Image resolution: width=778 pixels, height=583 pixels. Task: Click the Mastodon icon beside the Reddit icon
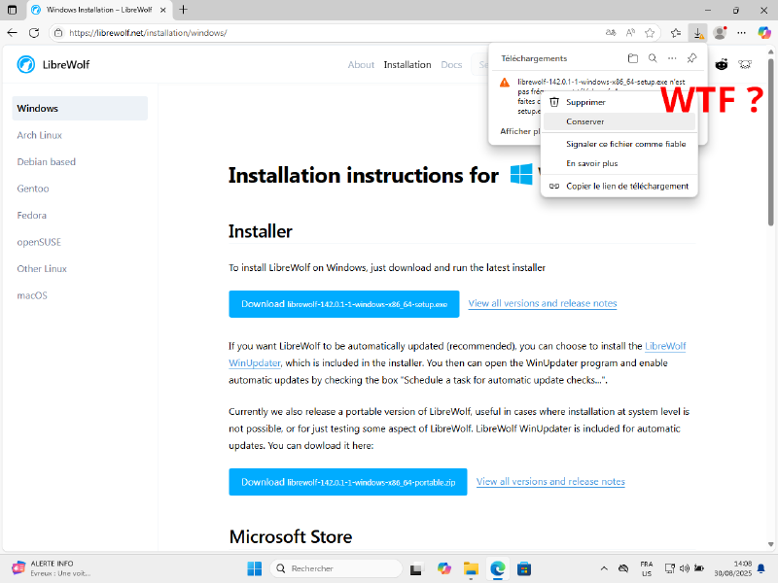pyautogui.click(x=745, y=64)
